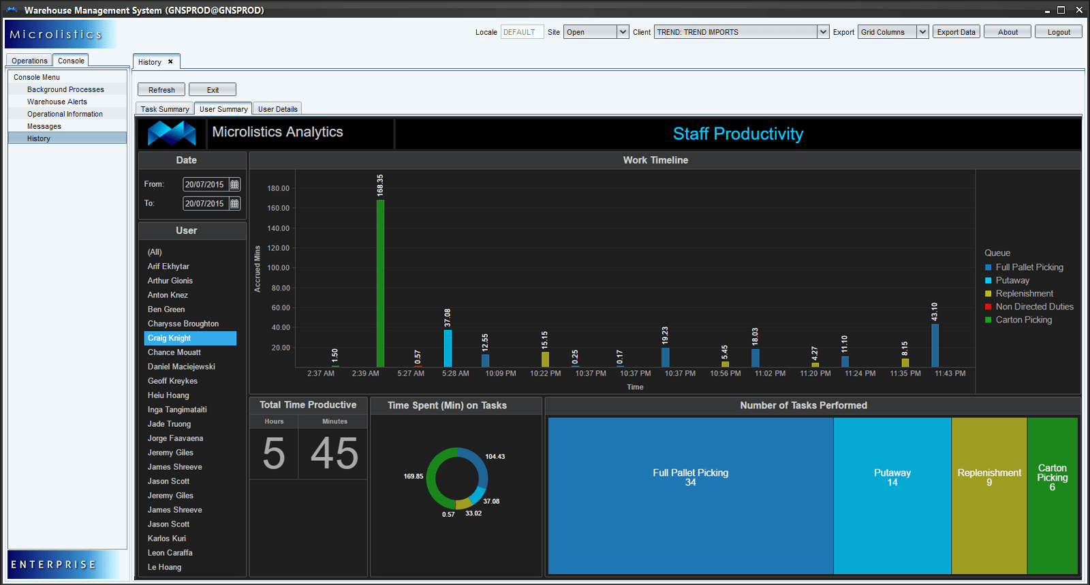The width and height of the screenshot is (1090, 585).
Task: Open the To date calendar picker
Action: [x=234, y=204]
